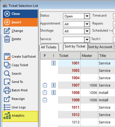
Task: Click the Reassign share icon
Action: 7,99
